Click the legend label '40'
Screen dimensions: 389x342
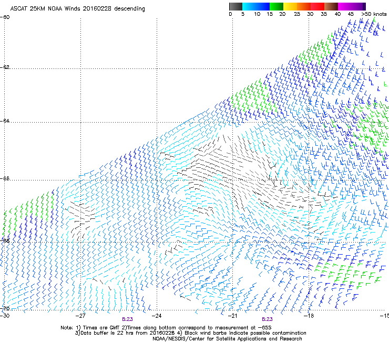[337, 14]
